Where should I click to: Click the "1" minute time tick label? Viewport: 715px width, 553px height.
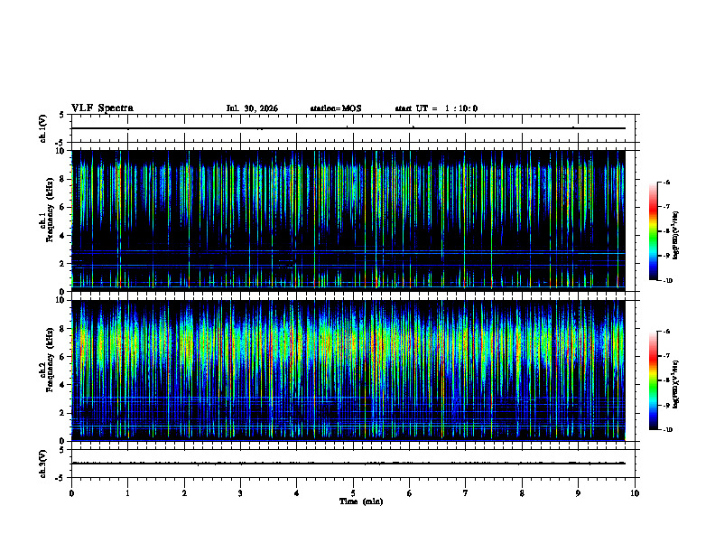127,493
